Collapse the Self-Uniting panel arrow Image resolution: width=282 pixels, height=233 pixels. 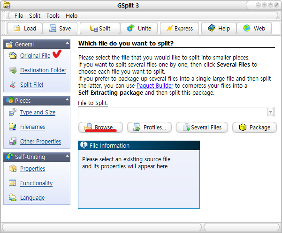pos(67,156)
